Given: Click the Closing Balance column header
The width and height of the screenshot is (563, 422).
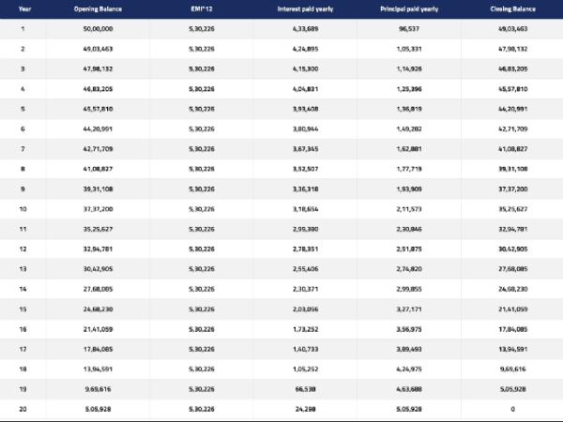Looking at the screenshot, I should click(514, 8).
